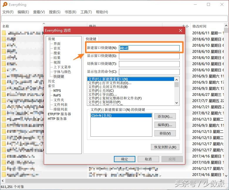
Task: Click results list scroll down arrow
Action: (x=226, y=176)
